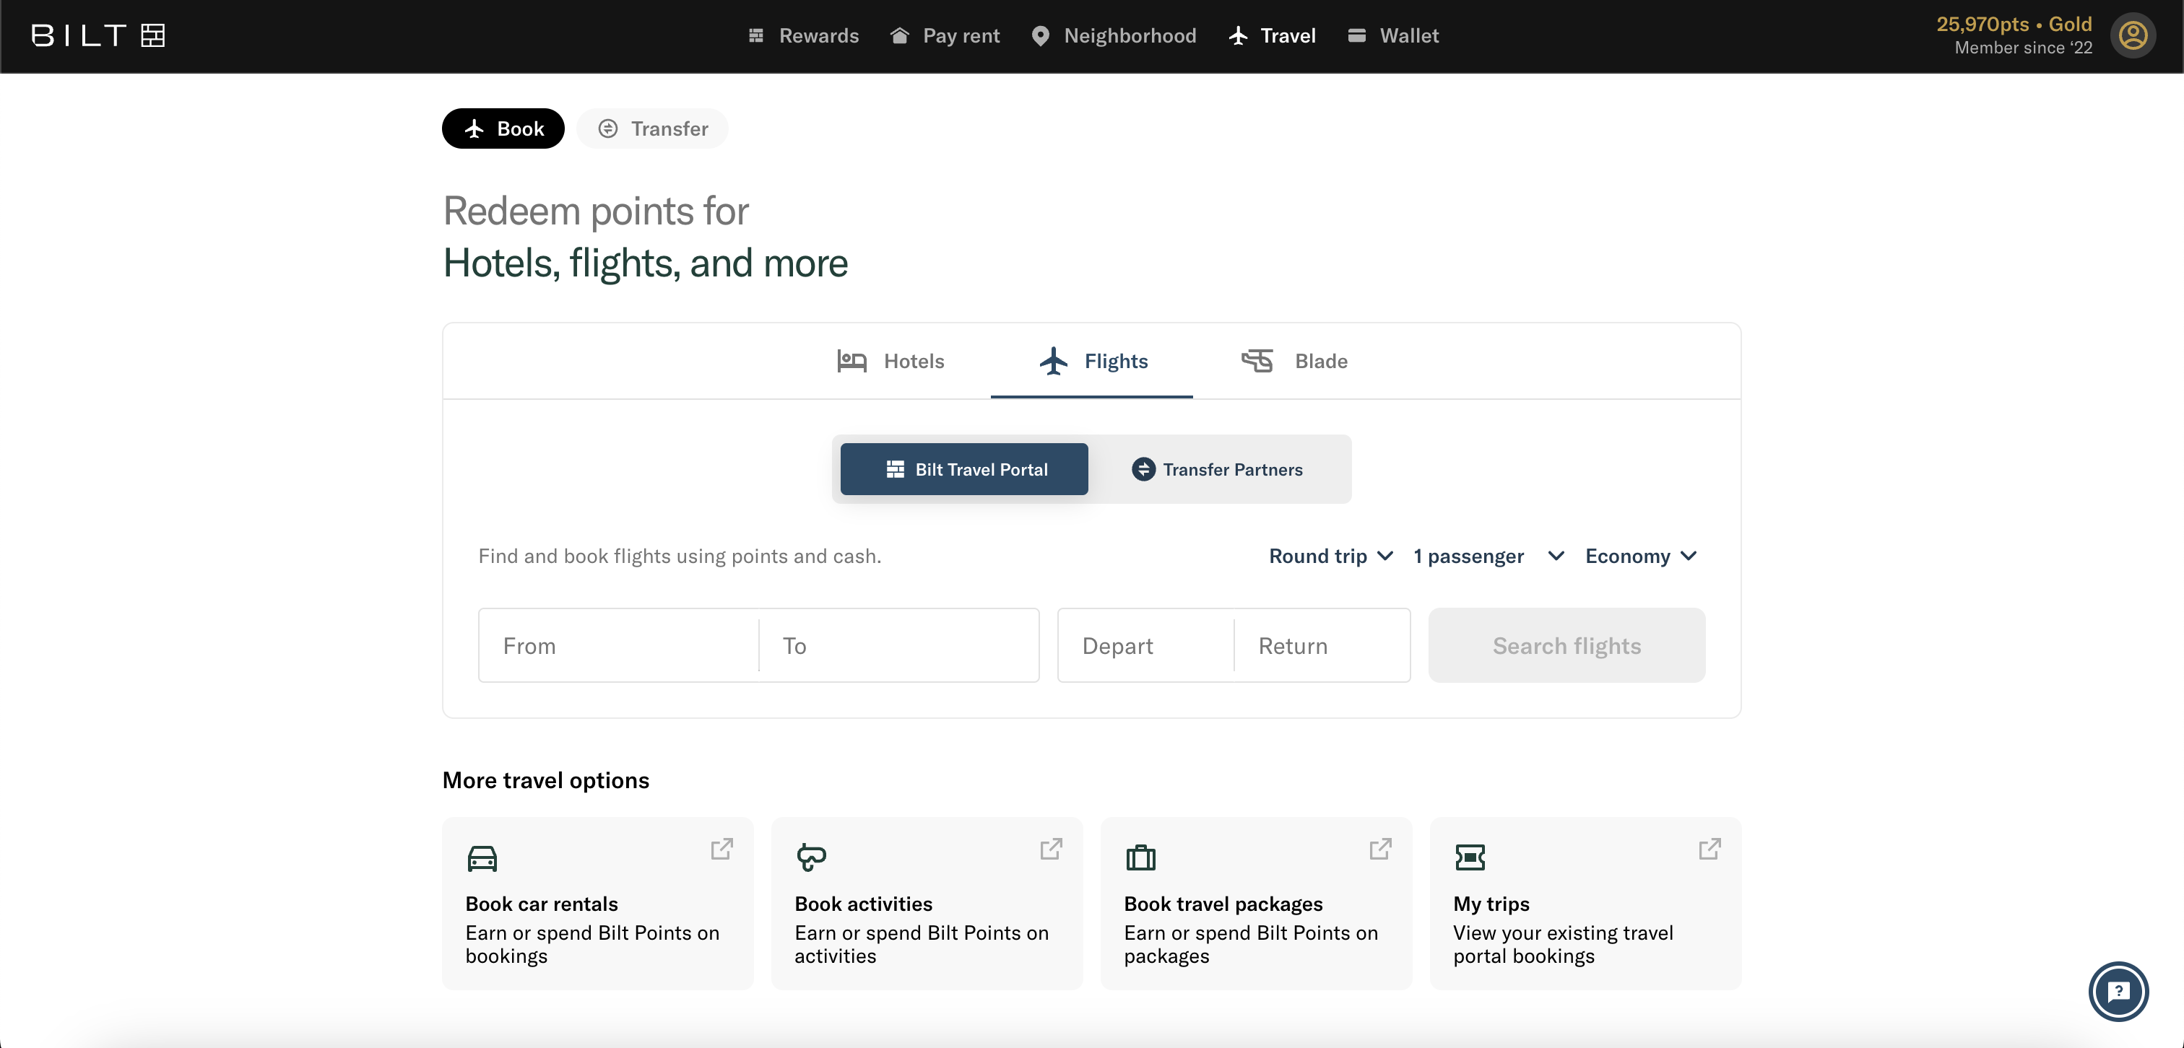Click the circular icon on the Transfer pill

click(x=608, y=128)
